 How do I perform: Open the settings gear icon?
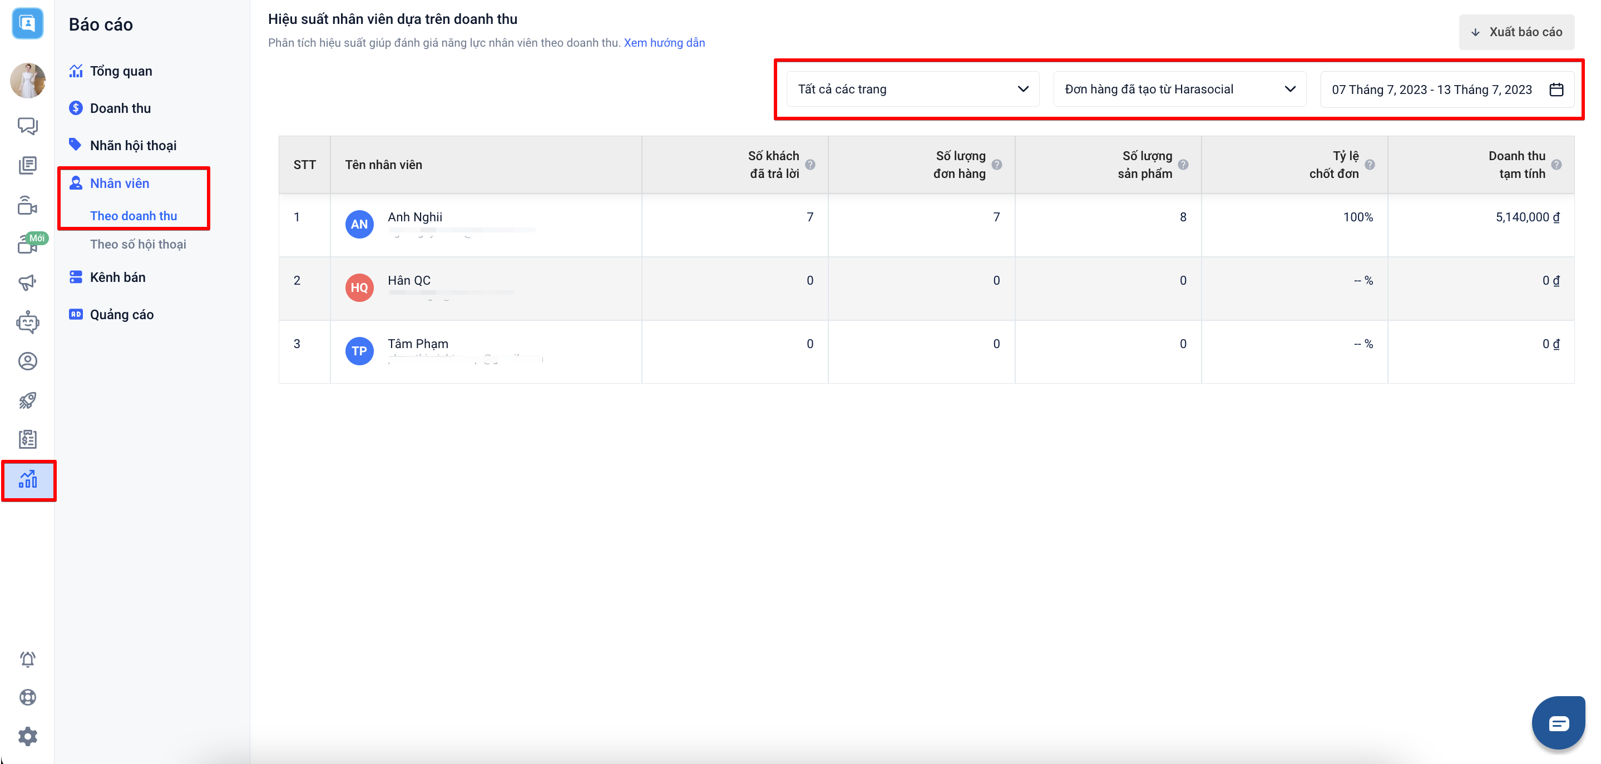(27, 737)
